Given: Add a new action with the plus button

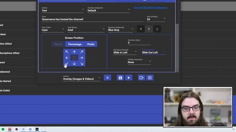Looking at the screenshot, I should pyautogui.click(x=107, y=78).
